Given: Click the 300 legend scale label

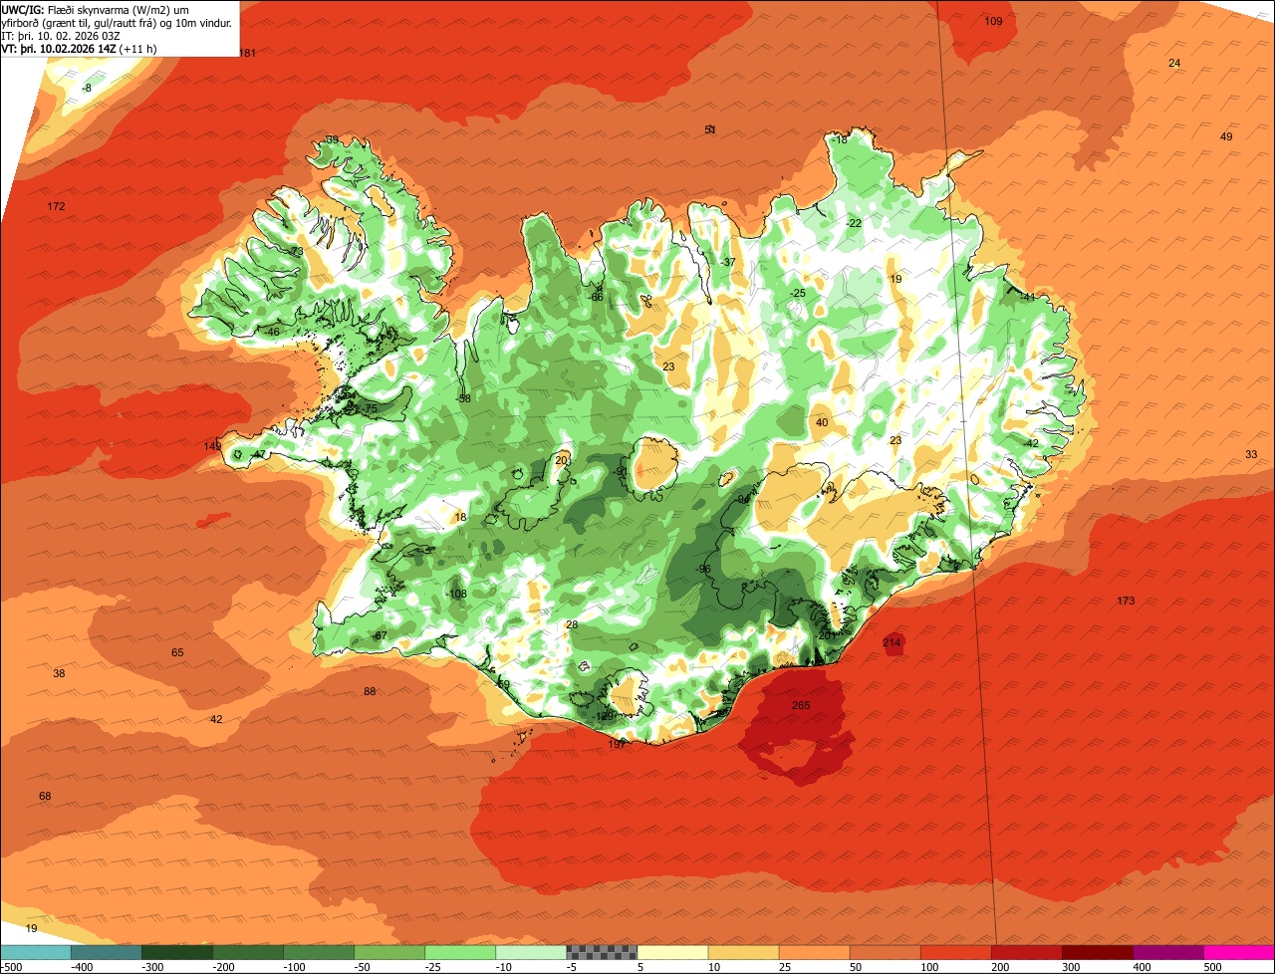Looking at the screenshot, I should [x=1071, y=967].
